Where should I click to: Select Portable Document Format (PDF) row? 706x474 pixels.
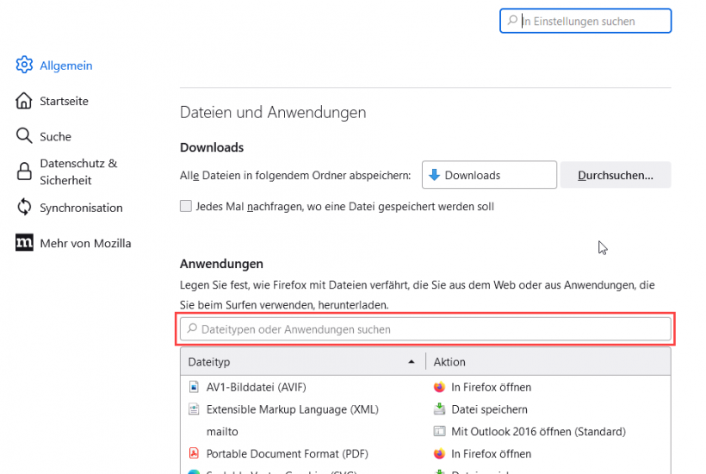click(425, 453)
